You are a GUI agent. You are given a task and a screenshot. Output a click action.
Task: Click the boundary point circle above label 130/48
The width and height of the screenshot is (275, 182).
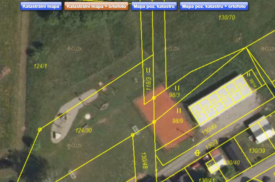coord(132,135)
